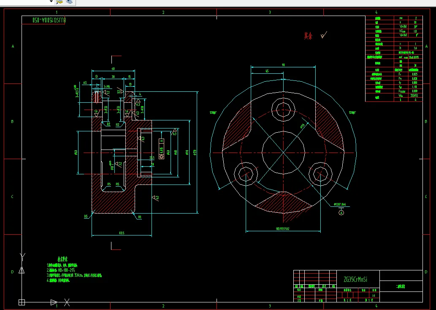Select the datum A circle symbol
Viewport: 436px width, 310px height.
coord(341,213)
